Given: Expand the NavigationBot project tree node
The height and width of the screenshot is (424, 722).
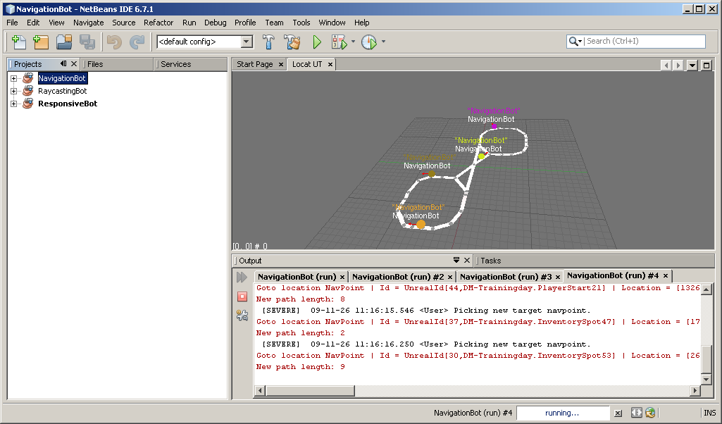Looking at the screenshot, I should [x=14, y=78].
